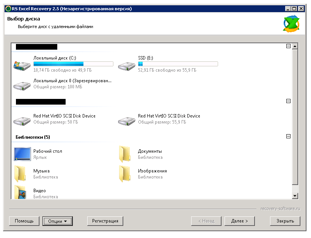Image resolution: width=311 pixels, height=238 pixels.
Task: Click the RS Excel Recovery logo in header
Action: pyautogui.click(x=291, y=24)
